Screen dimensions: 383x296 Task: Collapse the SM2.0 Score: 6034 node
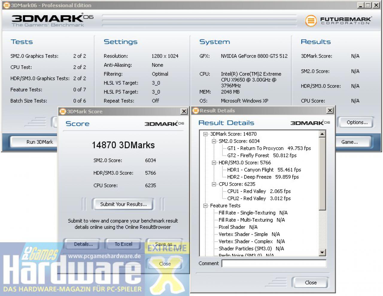pos(214,141)
